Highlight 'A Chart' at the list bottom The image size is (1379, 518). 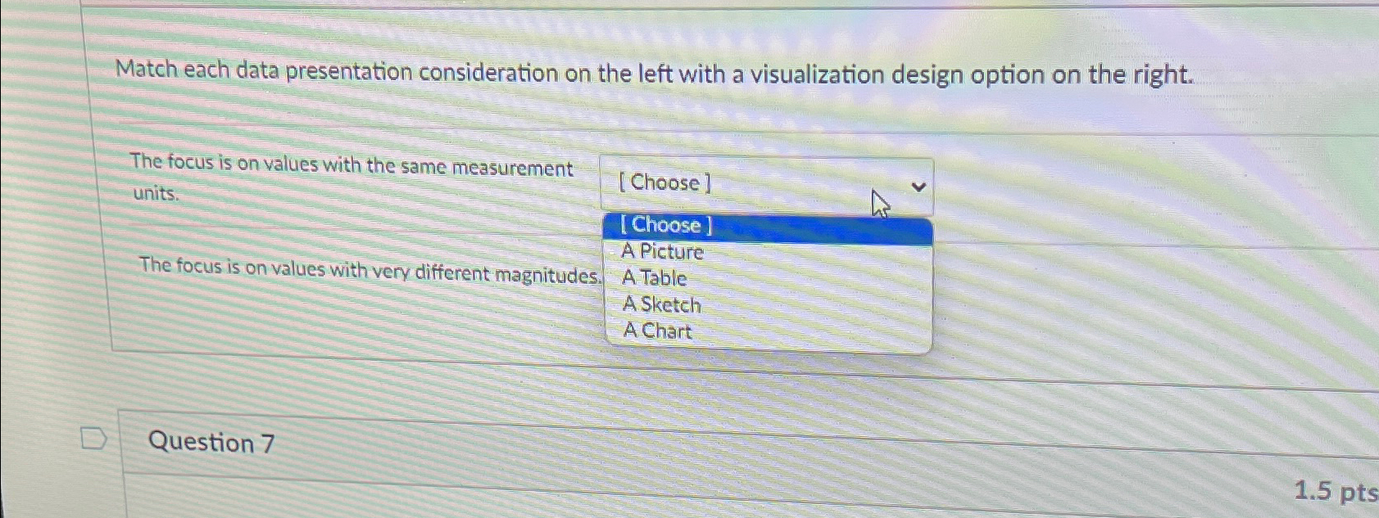pyautogui.click(x=655, y=331)
